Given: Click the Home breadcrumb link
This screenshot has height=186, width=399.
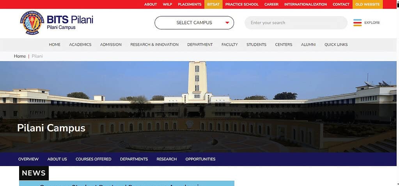Looking at the screenshot, I should tap(20, 56).
